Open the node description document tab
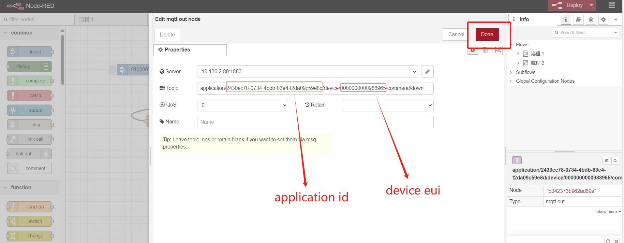624x243 pixels. (x=485, y=50)
